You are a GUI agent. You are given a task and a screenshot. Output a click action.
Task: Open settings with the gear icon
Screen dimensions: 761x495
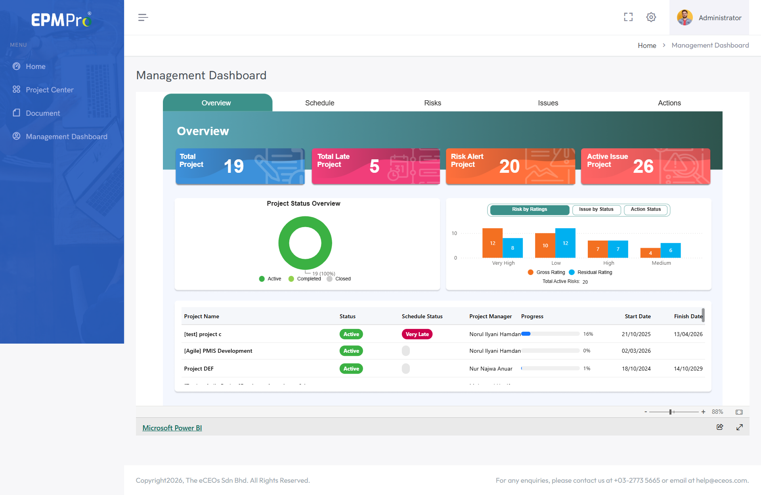651,17
